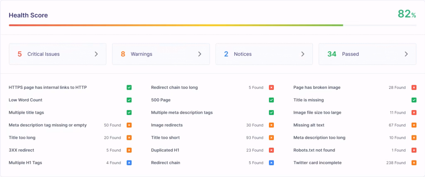Click the red icon beside Redirect chain too long
425x177 pixels.
tap(271, 88)
